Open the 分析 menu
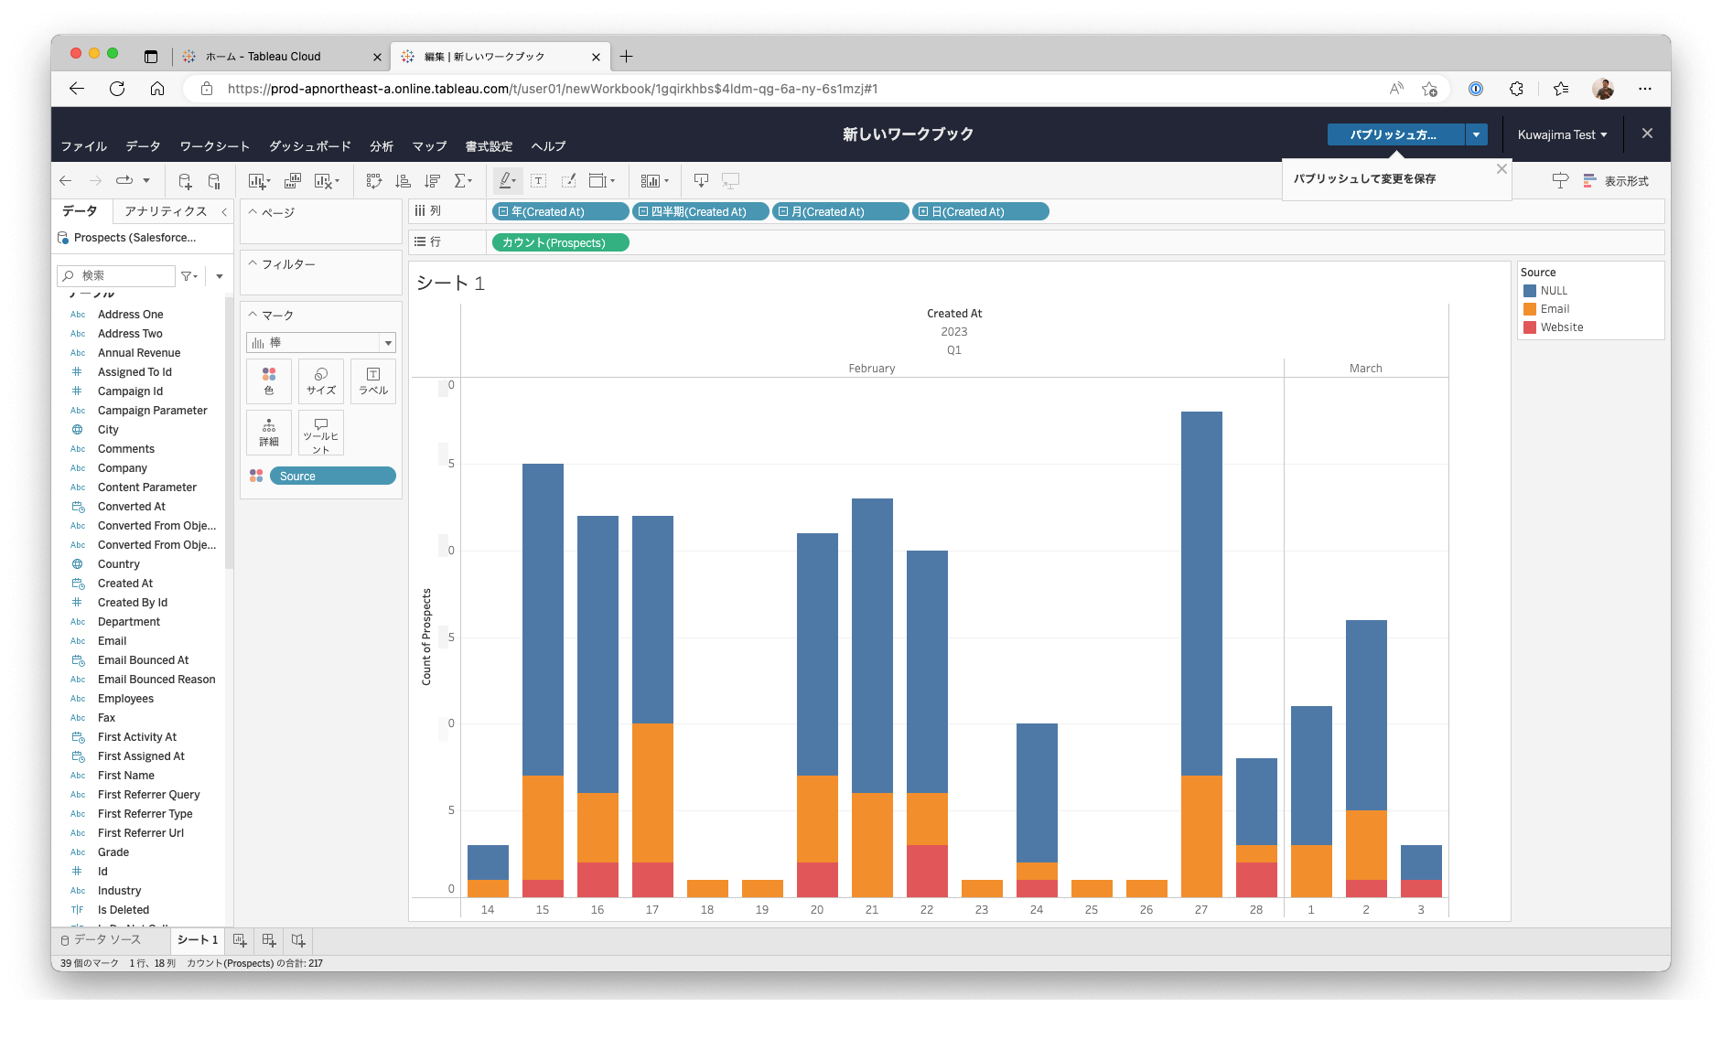The width and height of the screenshot is (1722, 1039). click(382, 146)
